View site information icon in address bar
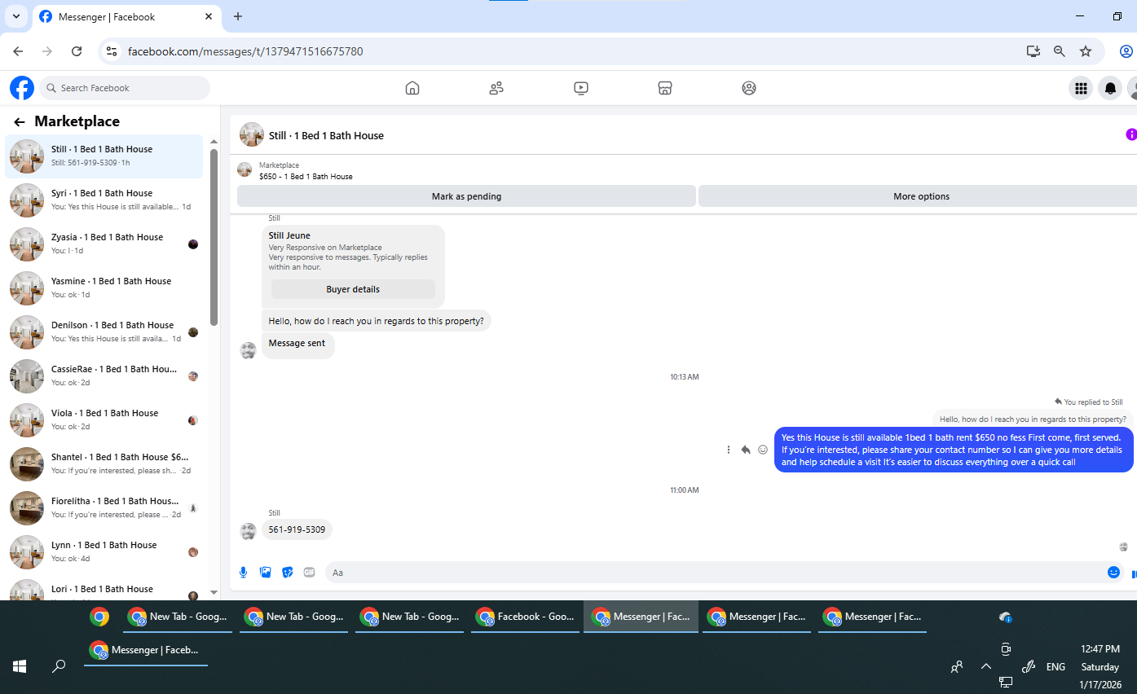The width and height of the screenshot is (1137, 694). tap(112, 51)
